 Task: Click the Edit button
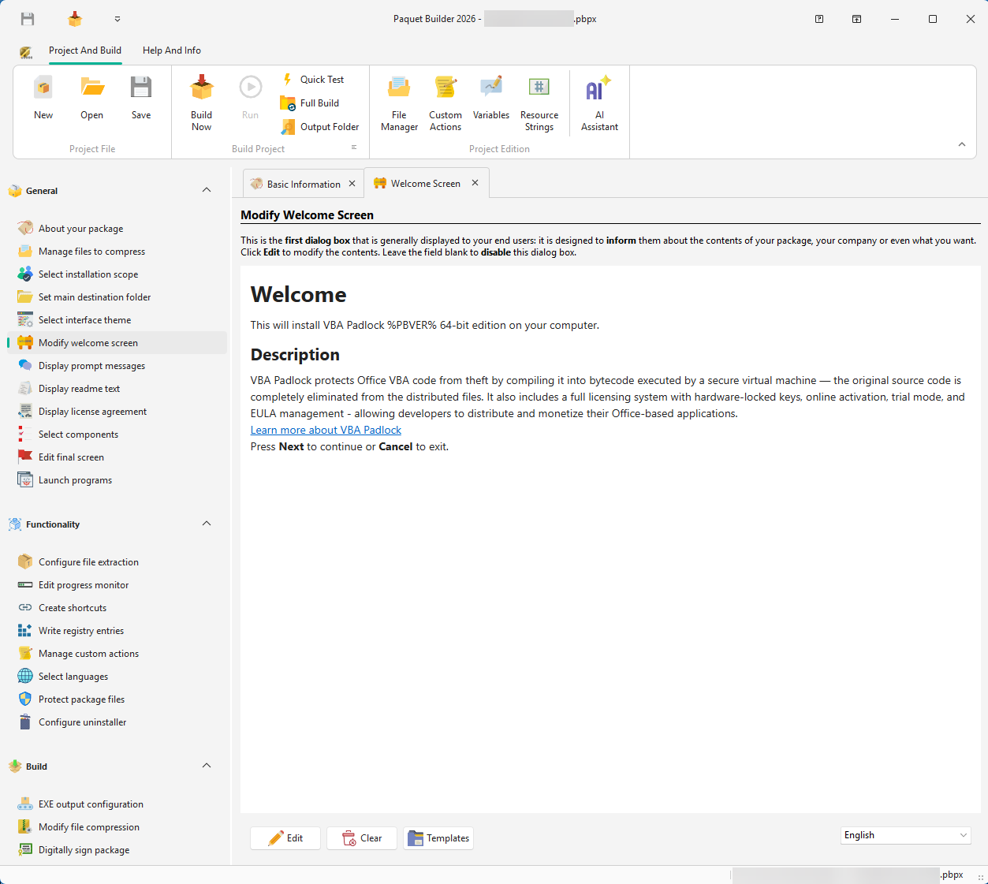[285, 837]
